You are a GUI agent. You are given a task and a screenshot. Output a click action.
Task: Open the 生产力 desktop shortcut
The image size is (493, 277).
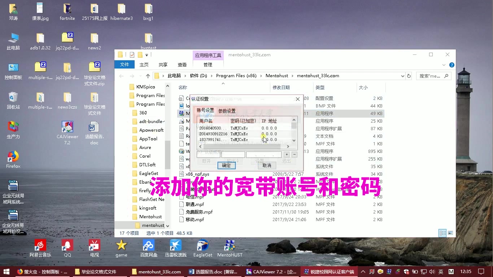click(13, 130)
